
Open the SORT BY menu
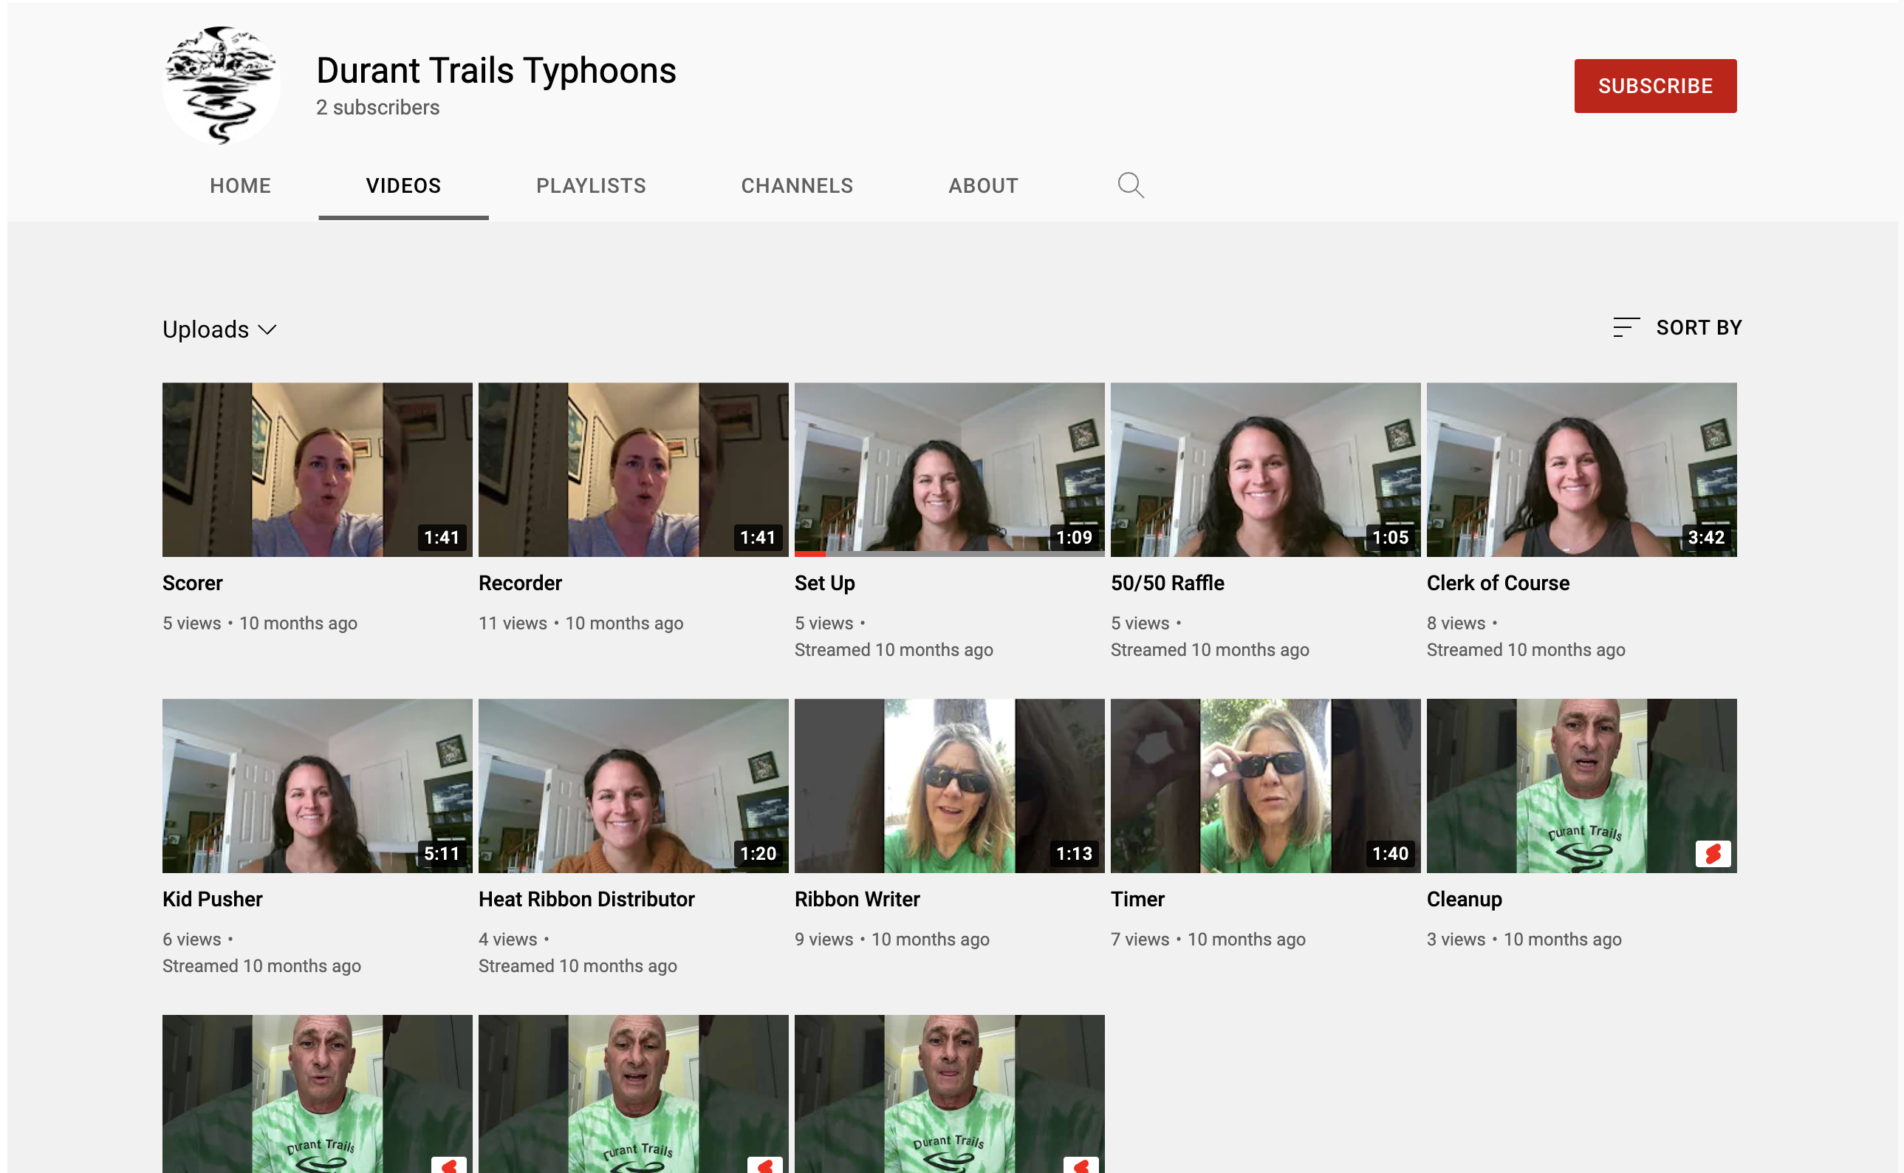click(1677, 327)
